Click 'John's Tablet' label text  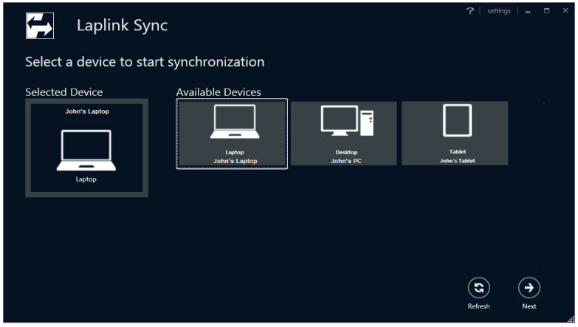tap(458, 161)
